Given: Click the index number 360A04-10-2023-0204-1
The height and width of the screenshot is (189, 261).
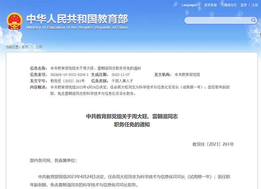Looking at the screenshot, I should pos(69,75).
